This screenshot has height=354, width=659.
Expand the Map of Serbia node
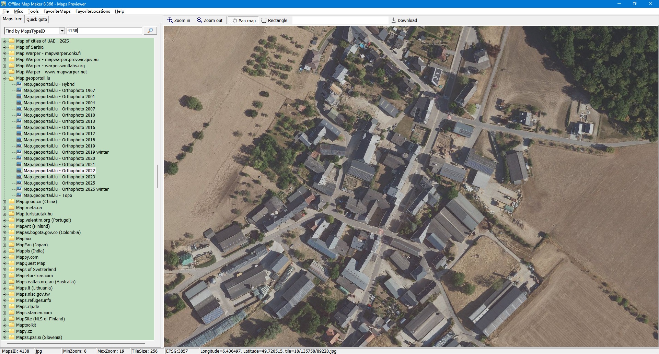point(4,47)
